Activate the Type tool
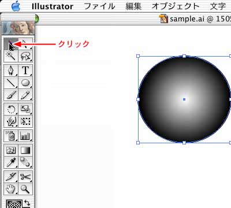The height and width of the screenshot is (208, 231). 25,70
